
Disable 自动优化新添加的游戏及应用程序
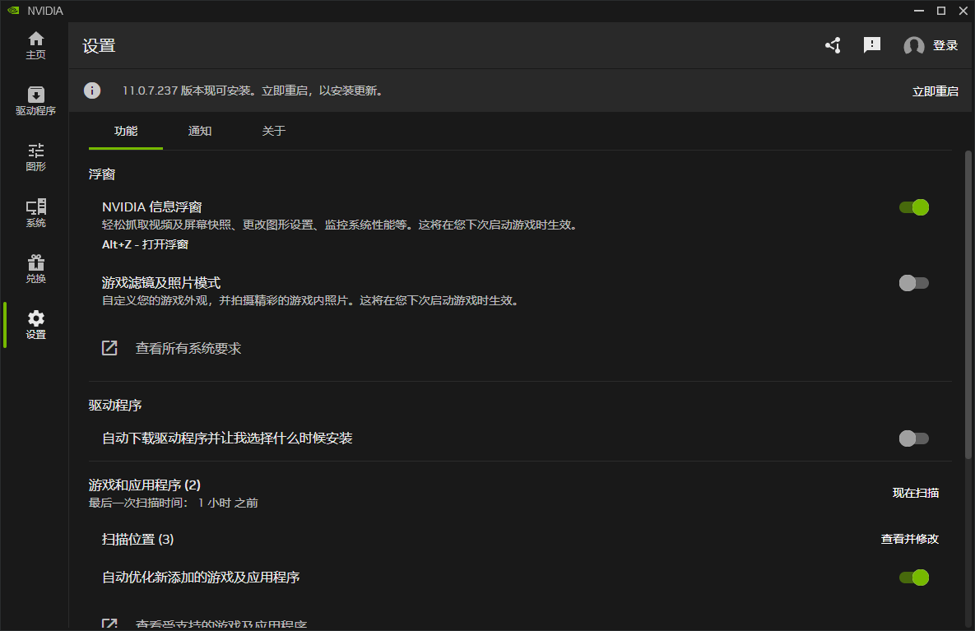pos(913,577)
